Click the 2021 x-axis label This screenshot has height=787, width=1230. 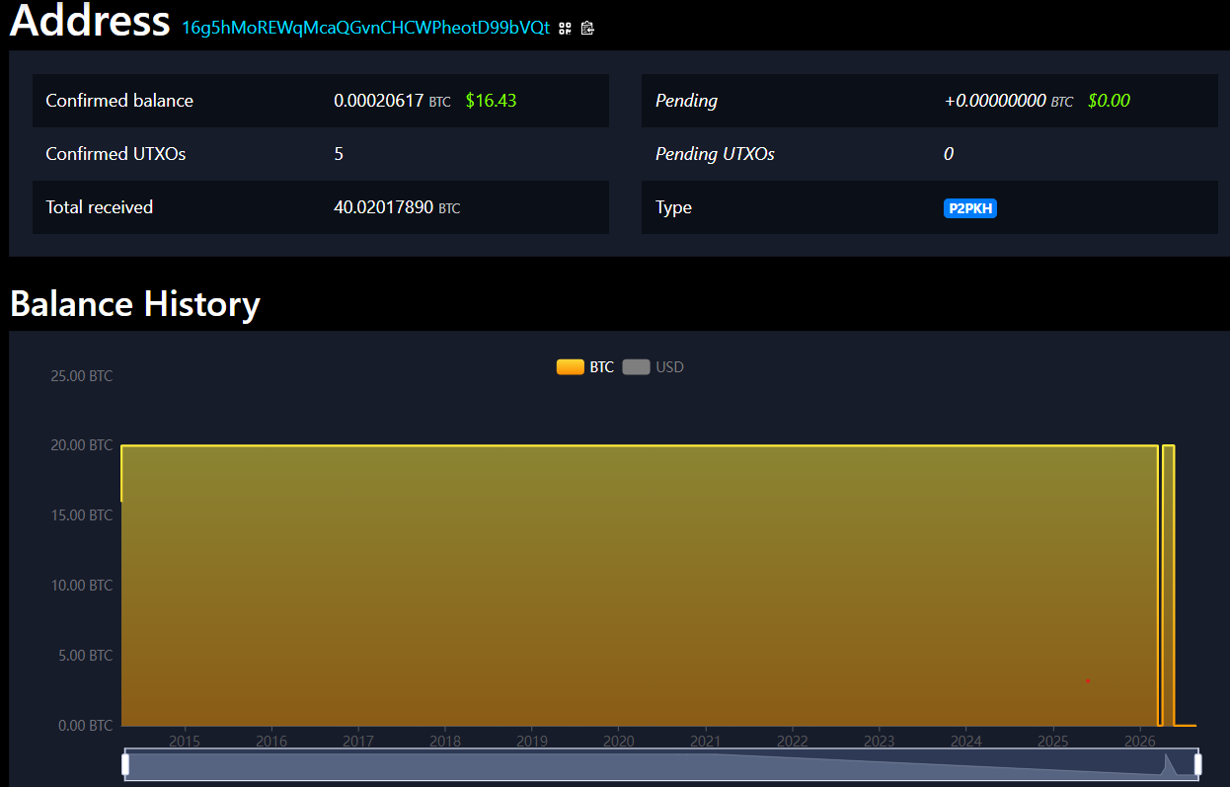706,741
